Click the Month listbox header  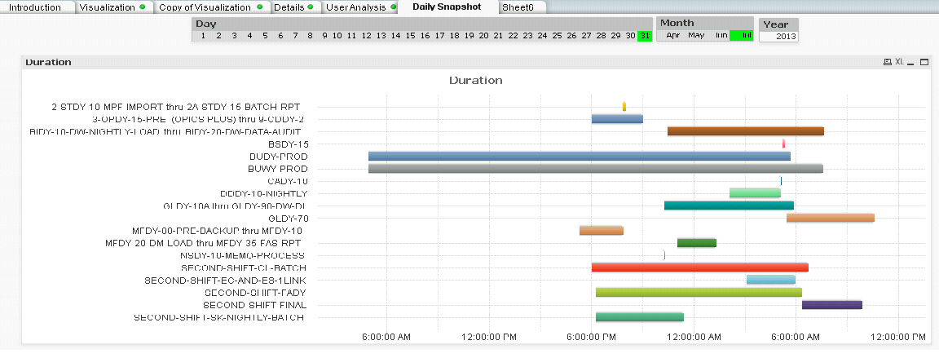click(705, 23)
